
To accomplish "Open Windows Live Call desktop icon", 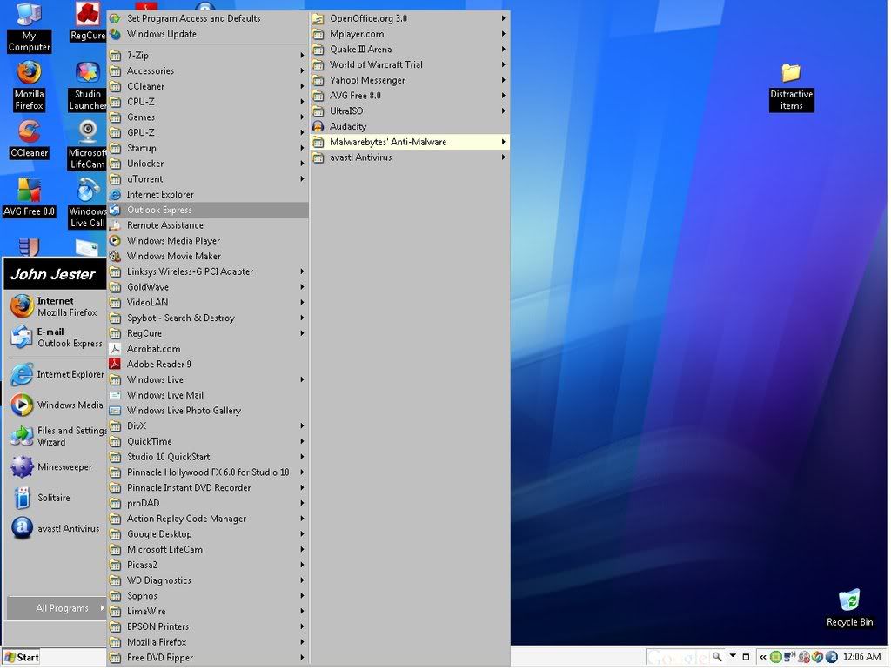I will pos(88,203).
